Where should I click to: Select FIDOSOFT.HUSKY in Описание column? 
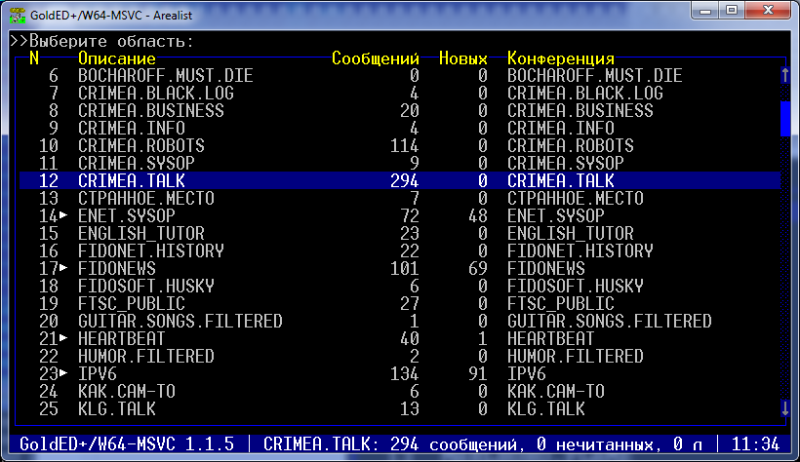coord(146,286)
